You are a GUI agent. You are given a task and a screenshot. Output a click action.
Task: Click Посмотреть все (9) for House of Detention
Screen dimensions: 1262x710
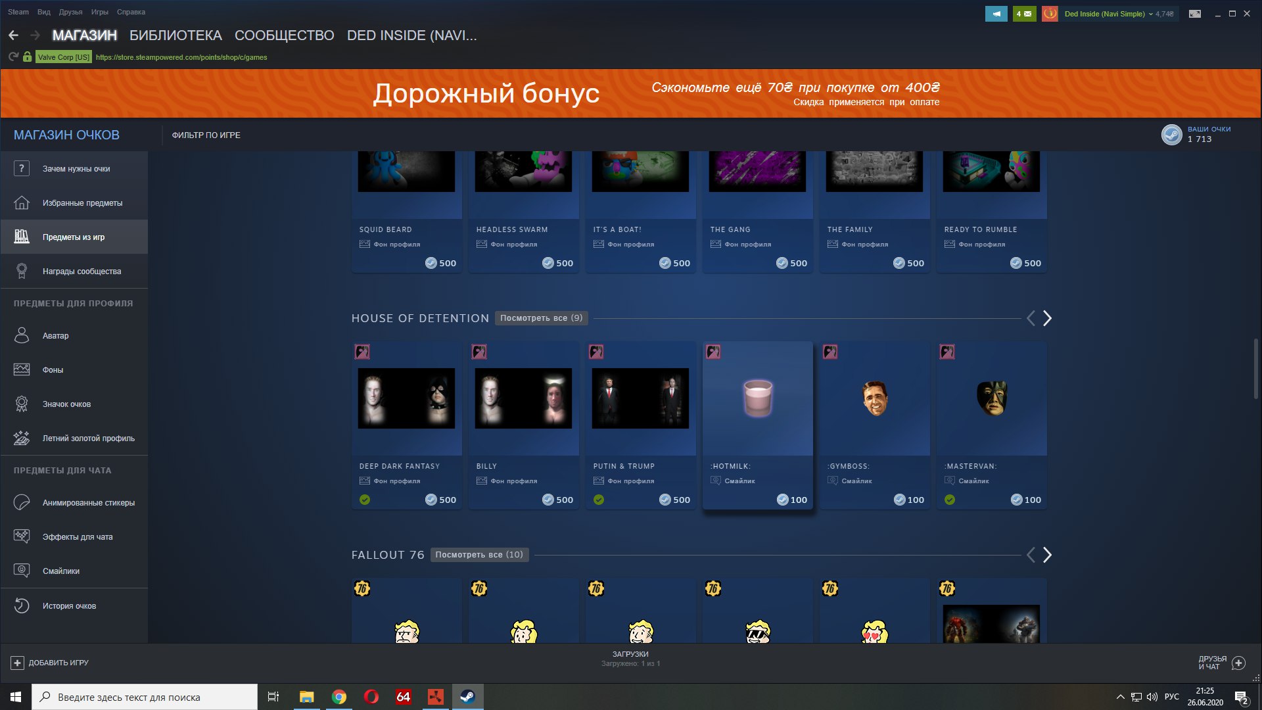(x=541, y=318)
